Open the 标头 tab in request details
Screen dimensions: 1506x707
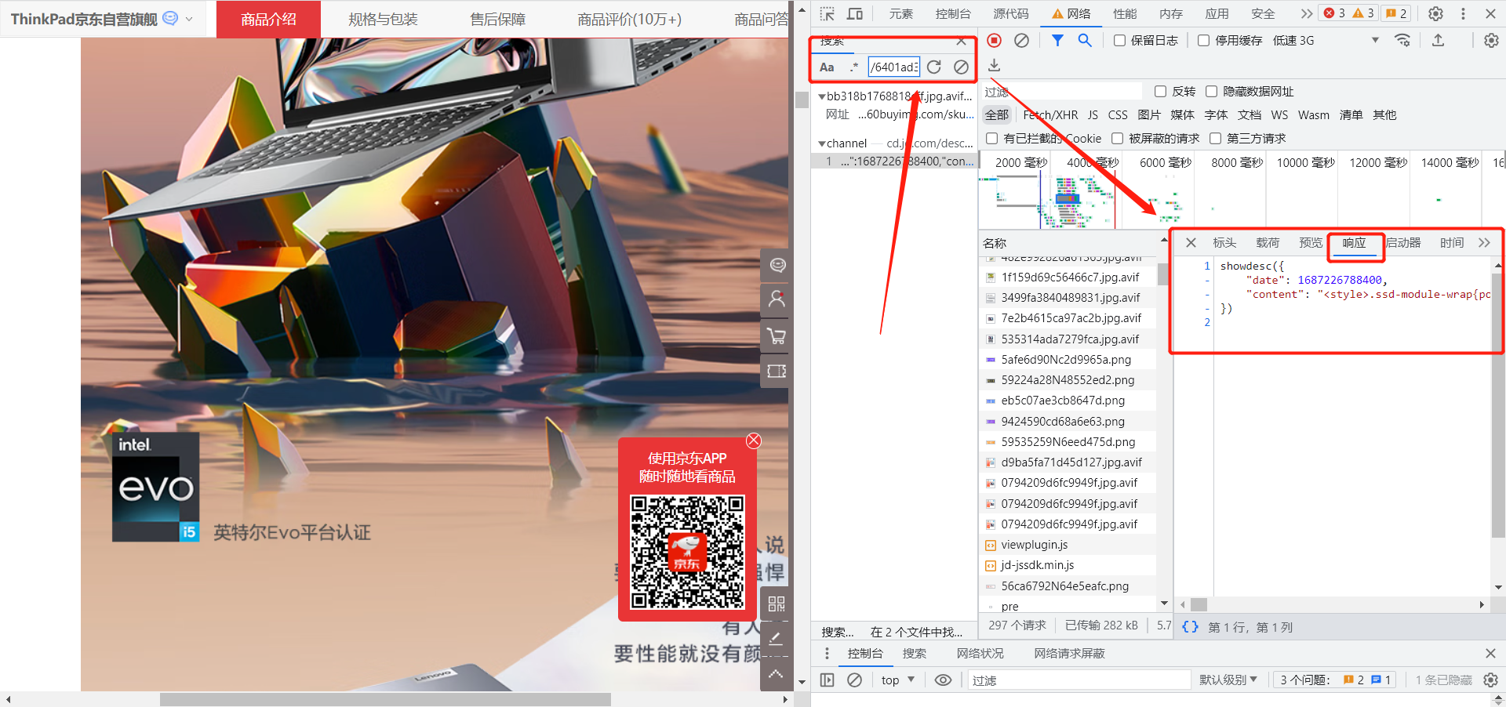point(1224,243)
